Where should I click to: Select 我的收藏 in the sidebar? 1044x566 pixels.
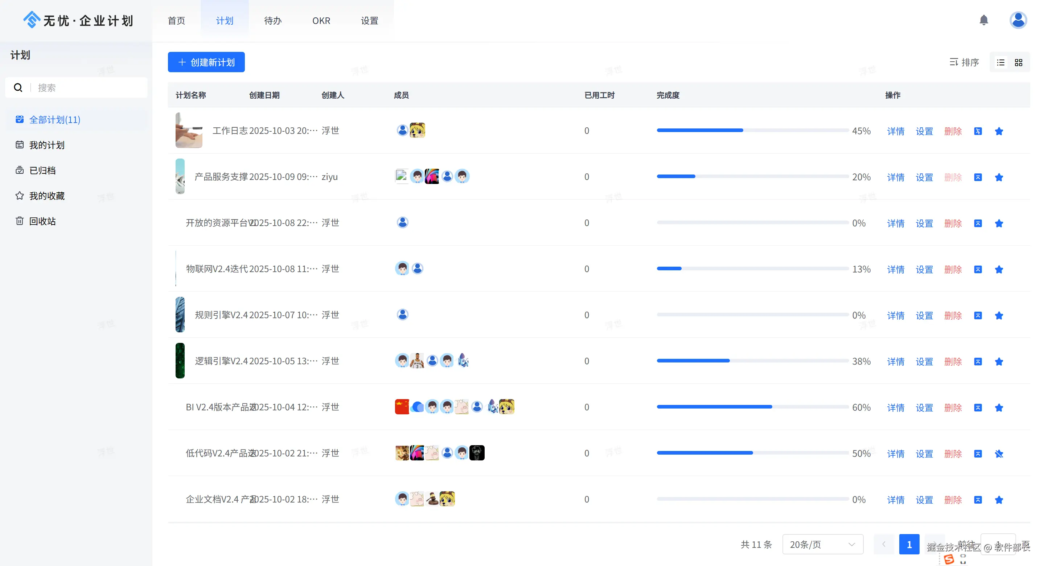46,196
